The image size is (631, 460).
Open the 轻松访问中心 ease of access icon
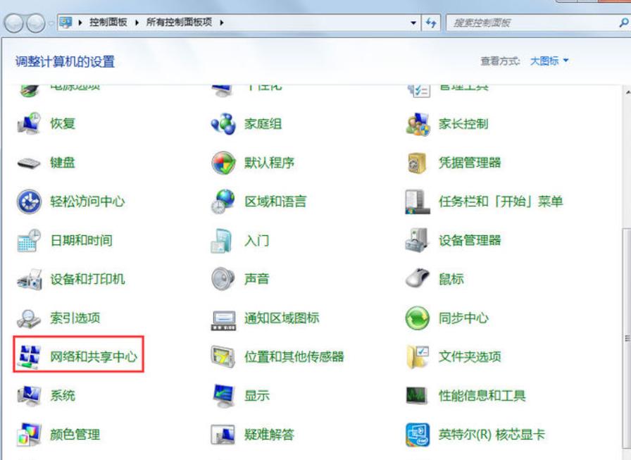(29, 201)
